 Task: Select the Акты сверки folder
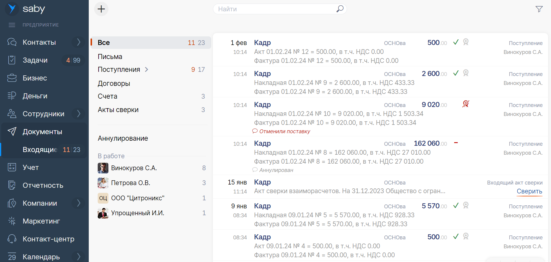(118, 110)
